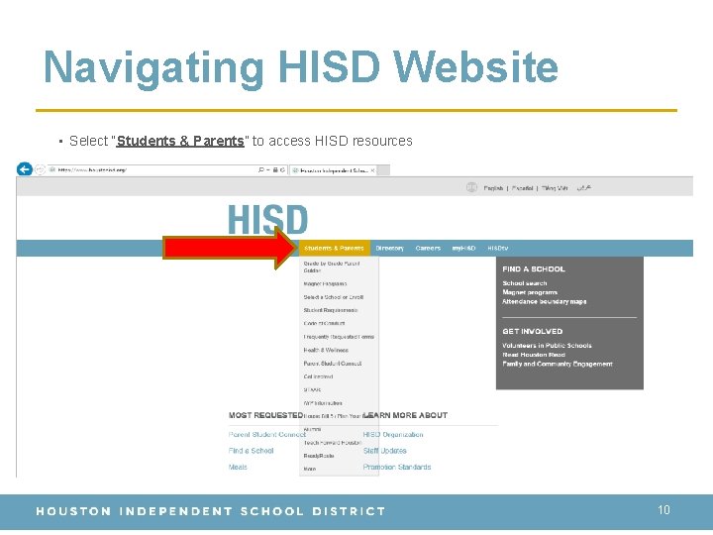713x535 pixels.
Task: Open the HISDtv menu item
Action: pos(497,248)
